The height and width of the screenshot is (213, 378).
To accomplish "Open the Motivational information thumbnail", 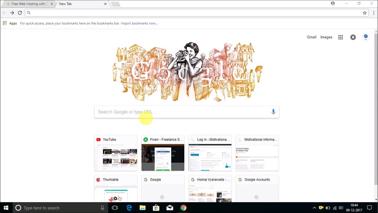I will click(x=257, y=153).
